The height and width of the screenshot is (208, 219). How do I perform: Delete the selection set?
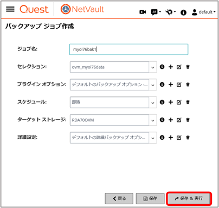point(188,67)
